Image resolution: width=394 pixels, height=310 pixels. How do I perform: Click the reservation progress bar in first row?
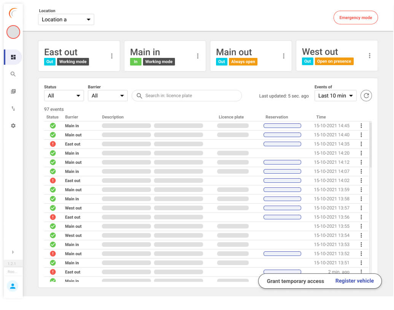click(282, 126)
